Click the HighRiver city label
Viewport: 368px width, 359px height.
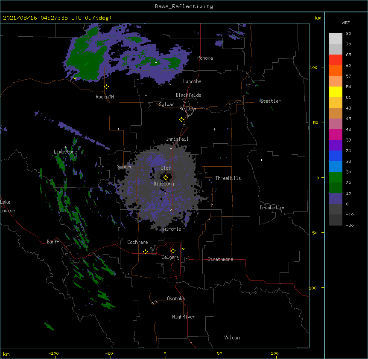coord(184,317)
